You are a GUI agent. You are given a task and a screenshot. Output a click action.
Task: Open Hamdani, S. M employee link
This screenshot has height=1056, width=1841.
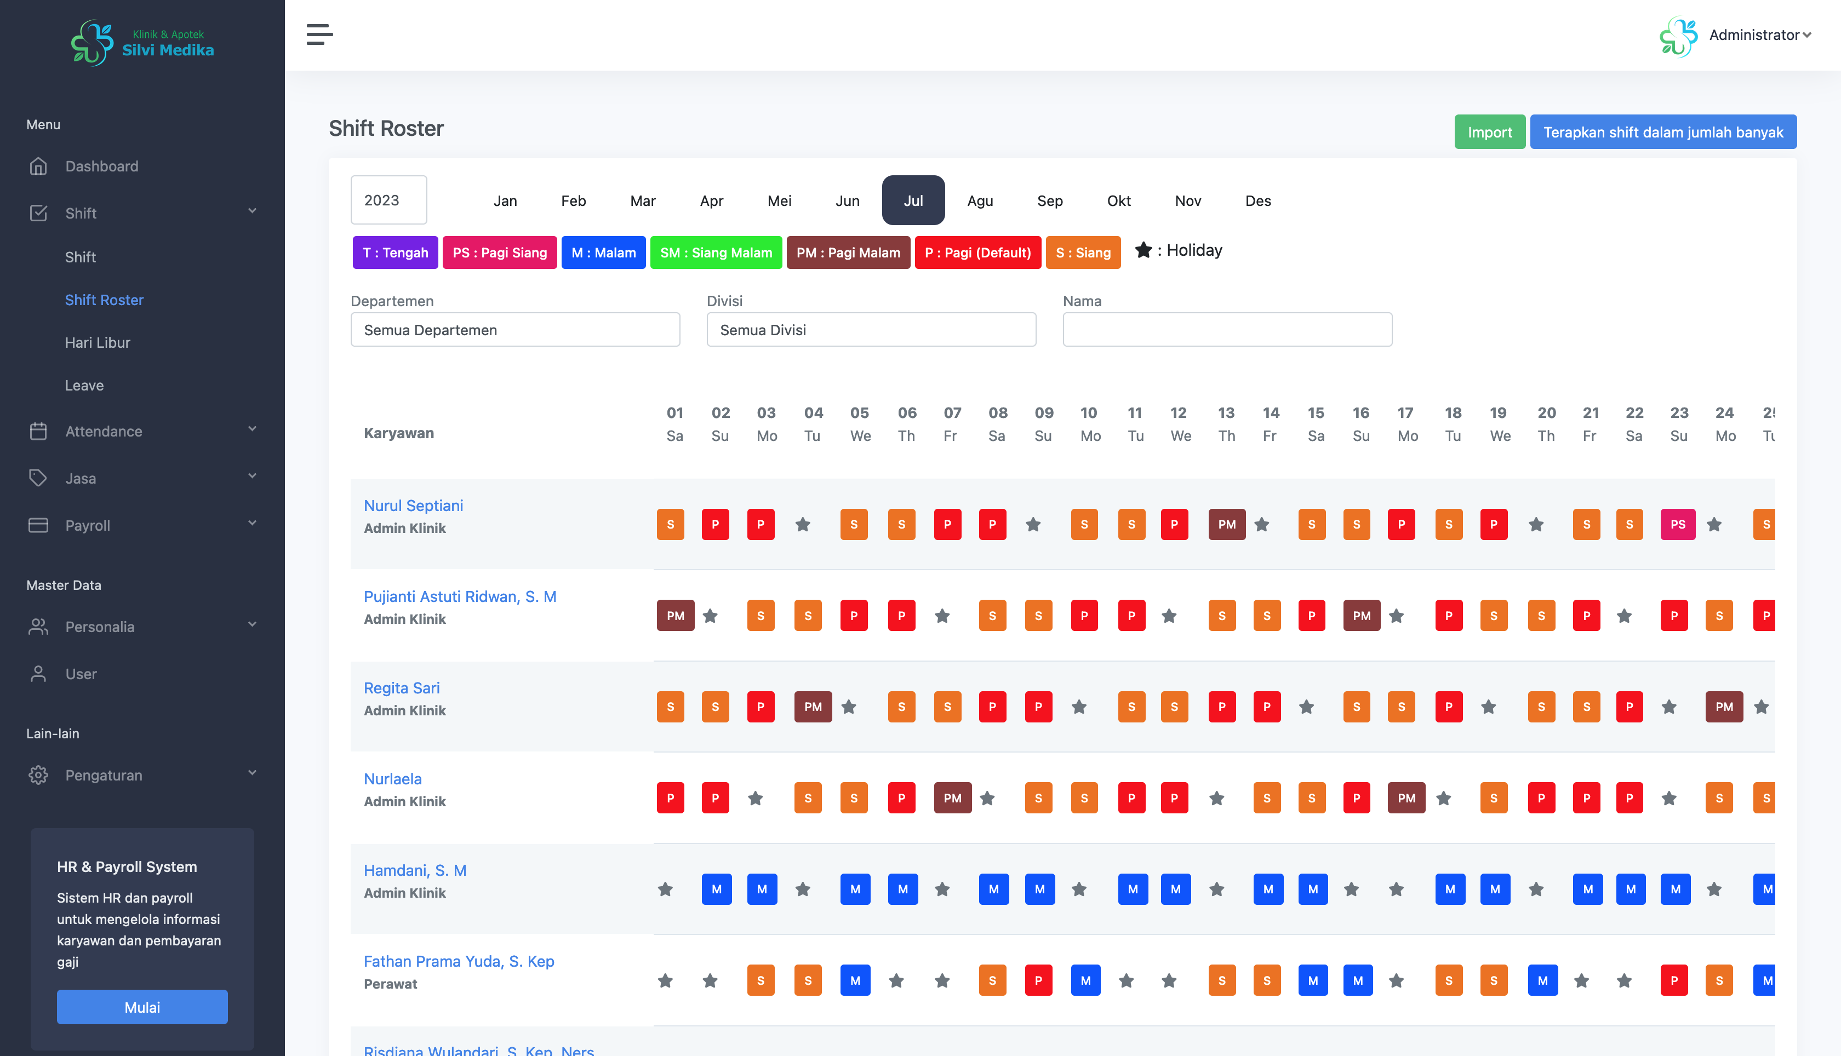pos(415,870)
